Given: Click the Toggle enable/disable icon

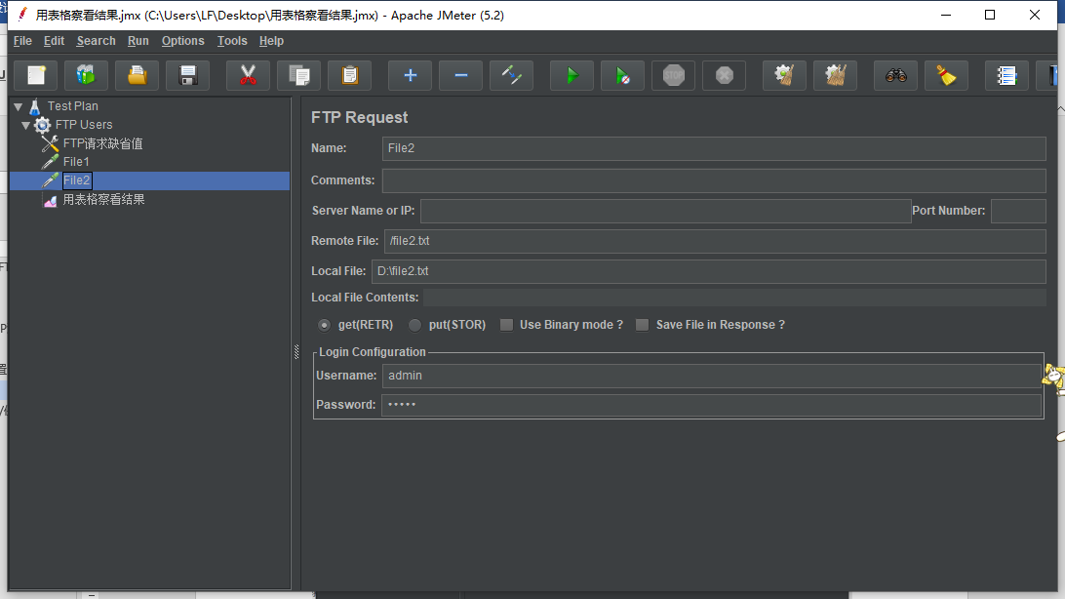Looking at the screenshot, I should pyautogui.click(x=511, y=75).
